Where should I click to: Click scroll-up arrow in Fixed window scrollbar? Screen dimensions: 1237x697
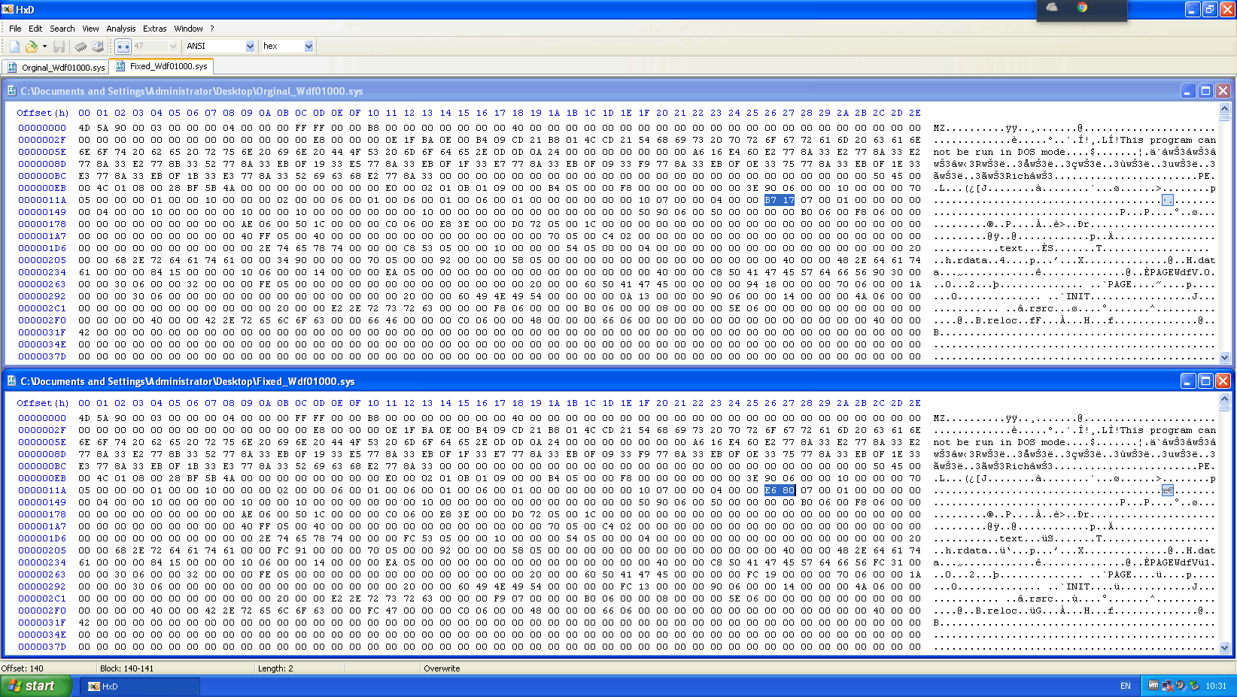point(1225,399)
